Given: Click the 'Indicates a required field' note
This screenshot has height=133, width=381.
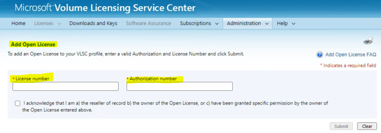Looking at the screenshot, I should click(x=348, y=65).
